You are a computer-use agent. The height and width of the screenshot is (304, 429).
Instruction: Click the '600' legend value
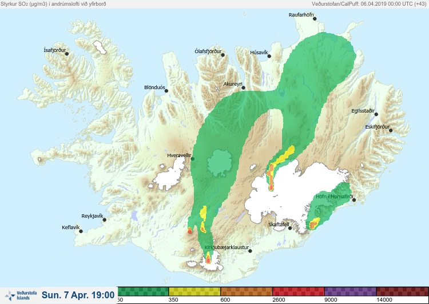(225, 300)
